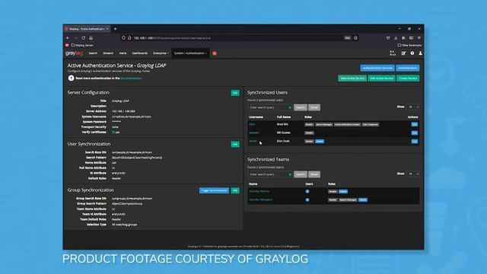This screenshot has width=487, height=274.
Task: Open the Alerts menu item
Action: pos(123,53)
